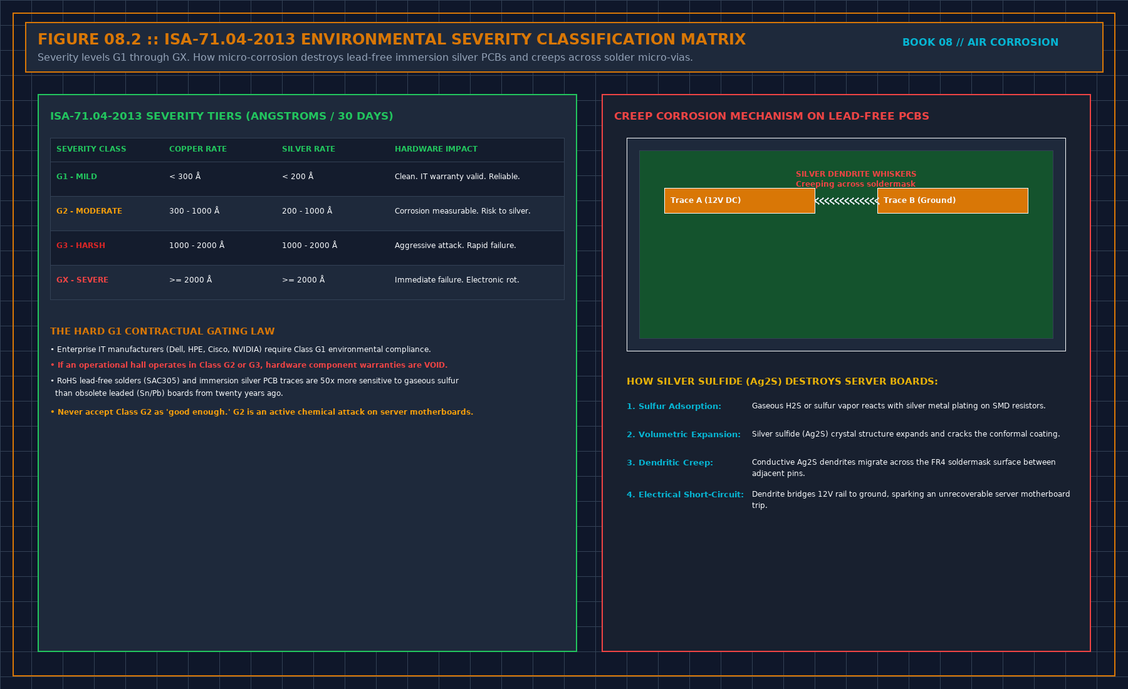The image size is (1128, 689).
Task: Click the 'SILVER RATE' column header
Action: 308,149
